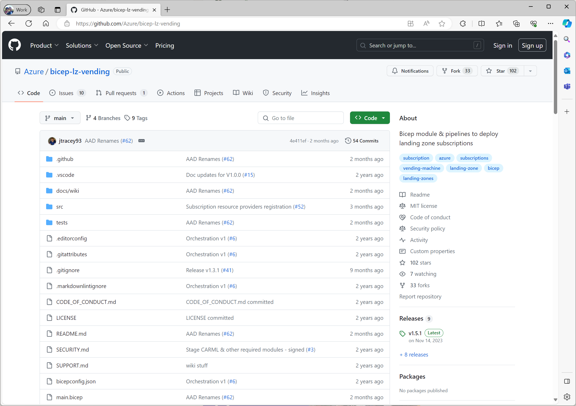Open 9 Tags link
Screen dimensions: 576x406
136,118
